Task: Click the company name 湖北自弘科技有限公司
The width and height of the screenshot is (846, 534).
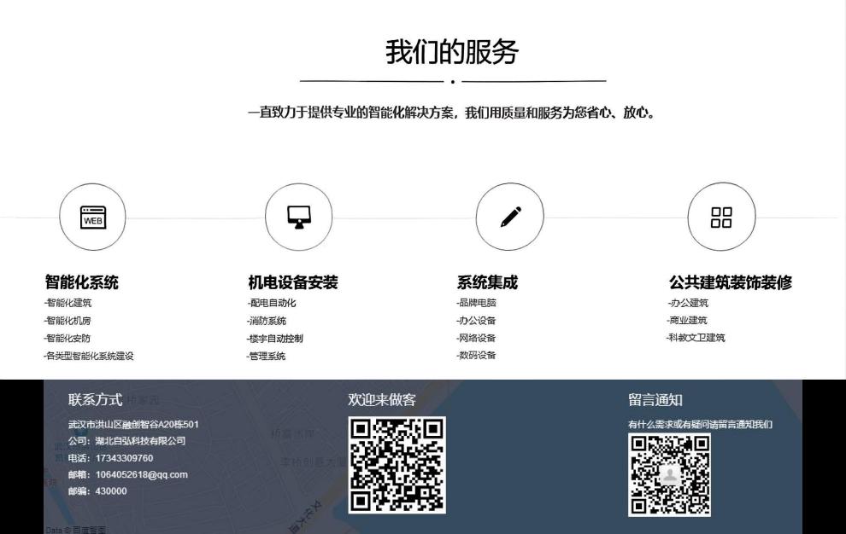Action: 140,441
